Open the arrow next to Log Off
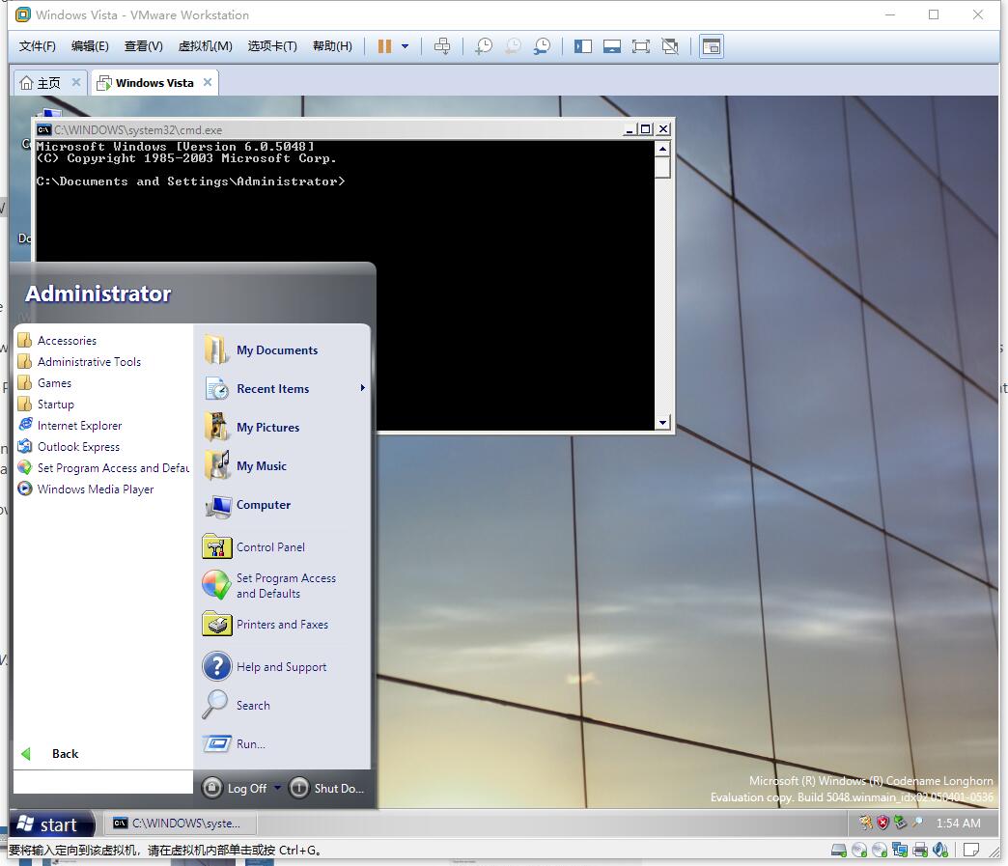The width and height of the screenshot is (1008, 866). pos(278,788)
